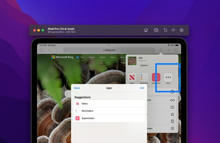Click the bing.com address field
Image resolution: width=220 pixels, height=143 pixels.
[109, 50]
